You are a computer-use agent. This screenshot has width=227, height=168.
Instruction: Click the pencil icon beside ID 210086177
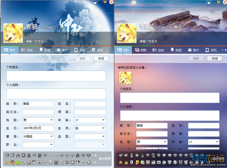[62, 27]
